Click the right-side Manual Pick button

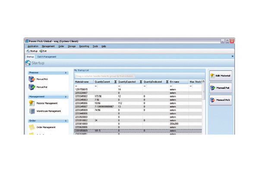click(221, 100)
